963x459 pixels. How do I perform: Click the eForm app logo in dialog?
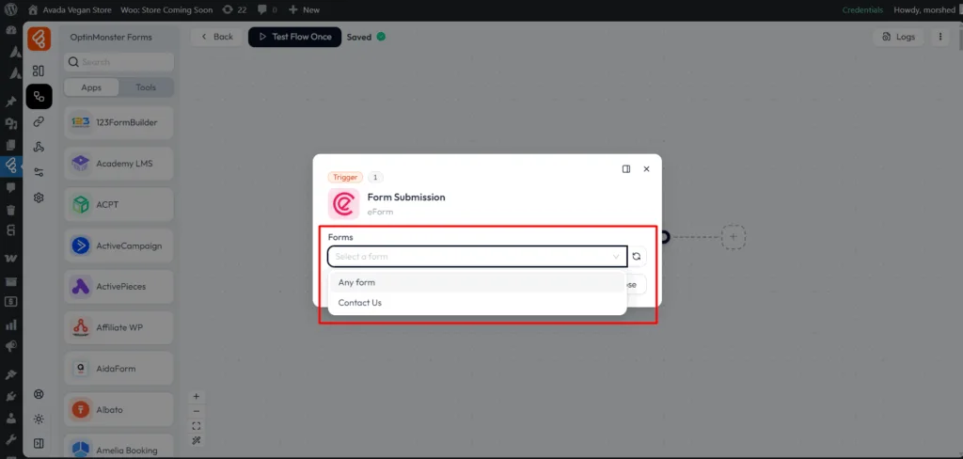344,204
